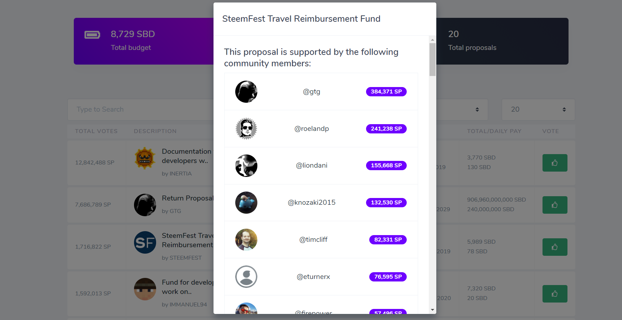622x320 pixels.
Task: Open the @knozaki2015 profile link
Action: point(312,203)
